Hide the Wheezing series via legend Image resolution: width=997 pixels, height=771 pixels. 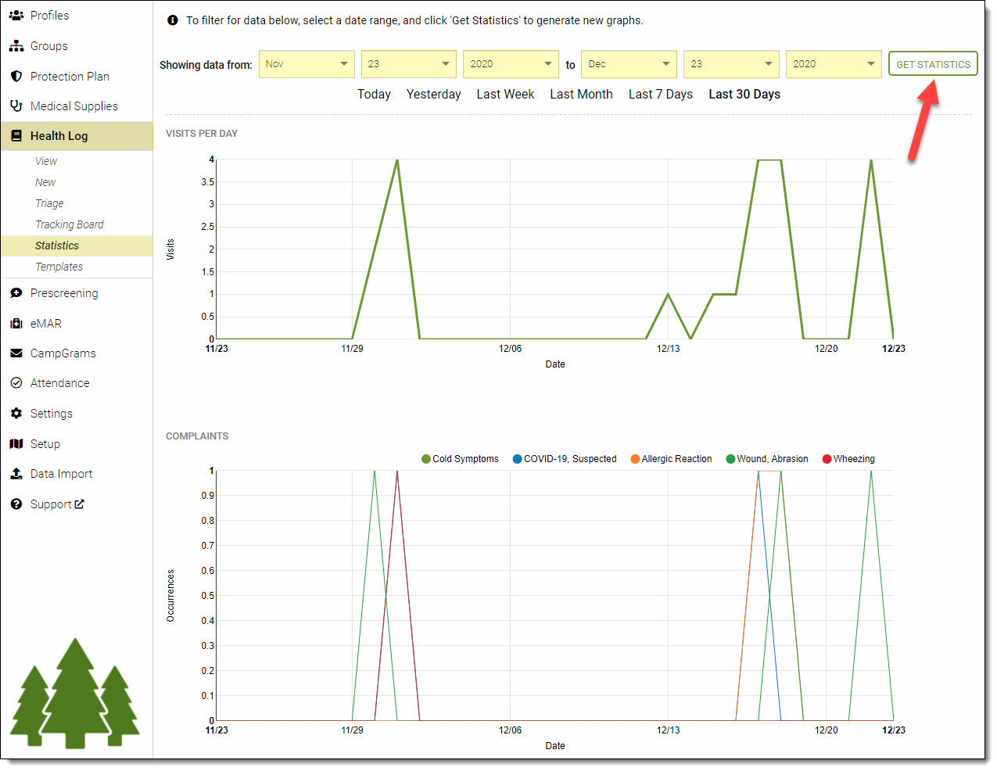pos(848,459)
